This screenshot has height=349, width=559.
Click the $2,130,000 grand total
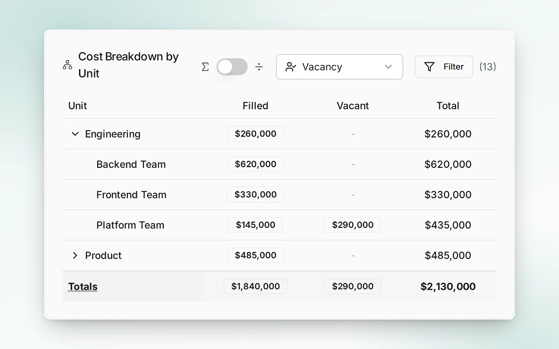click(448, 287)
